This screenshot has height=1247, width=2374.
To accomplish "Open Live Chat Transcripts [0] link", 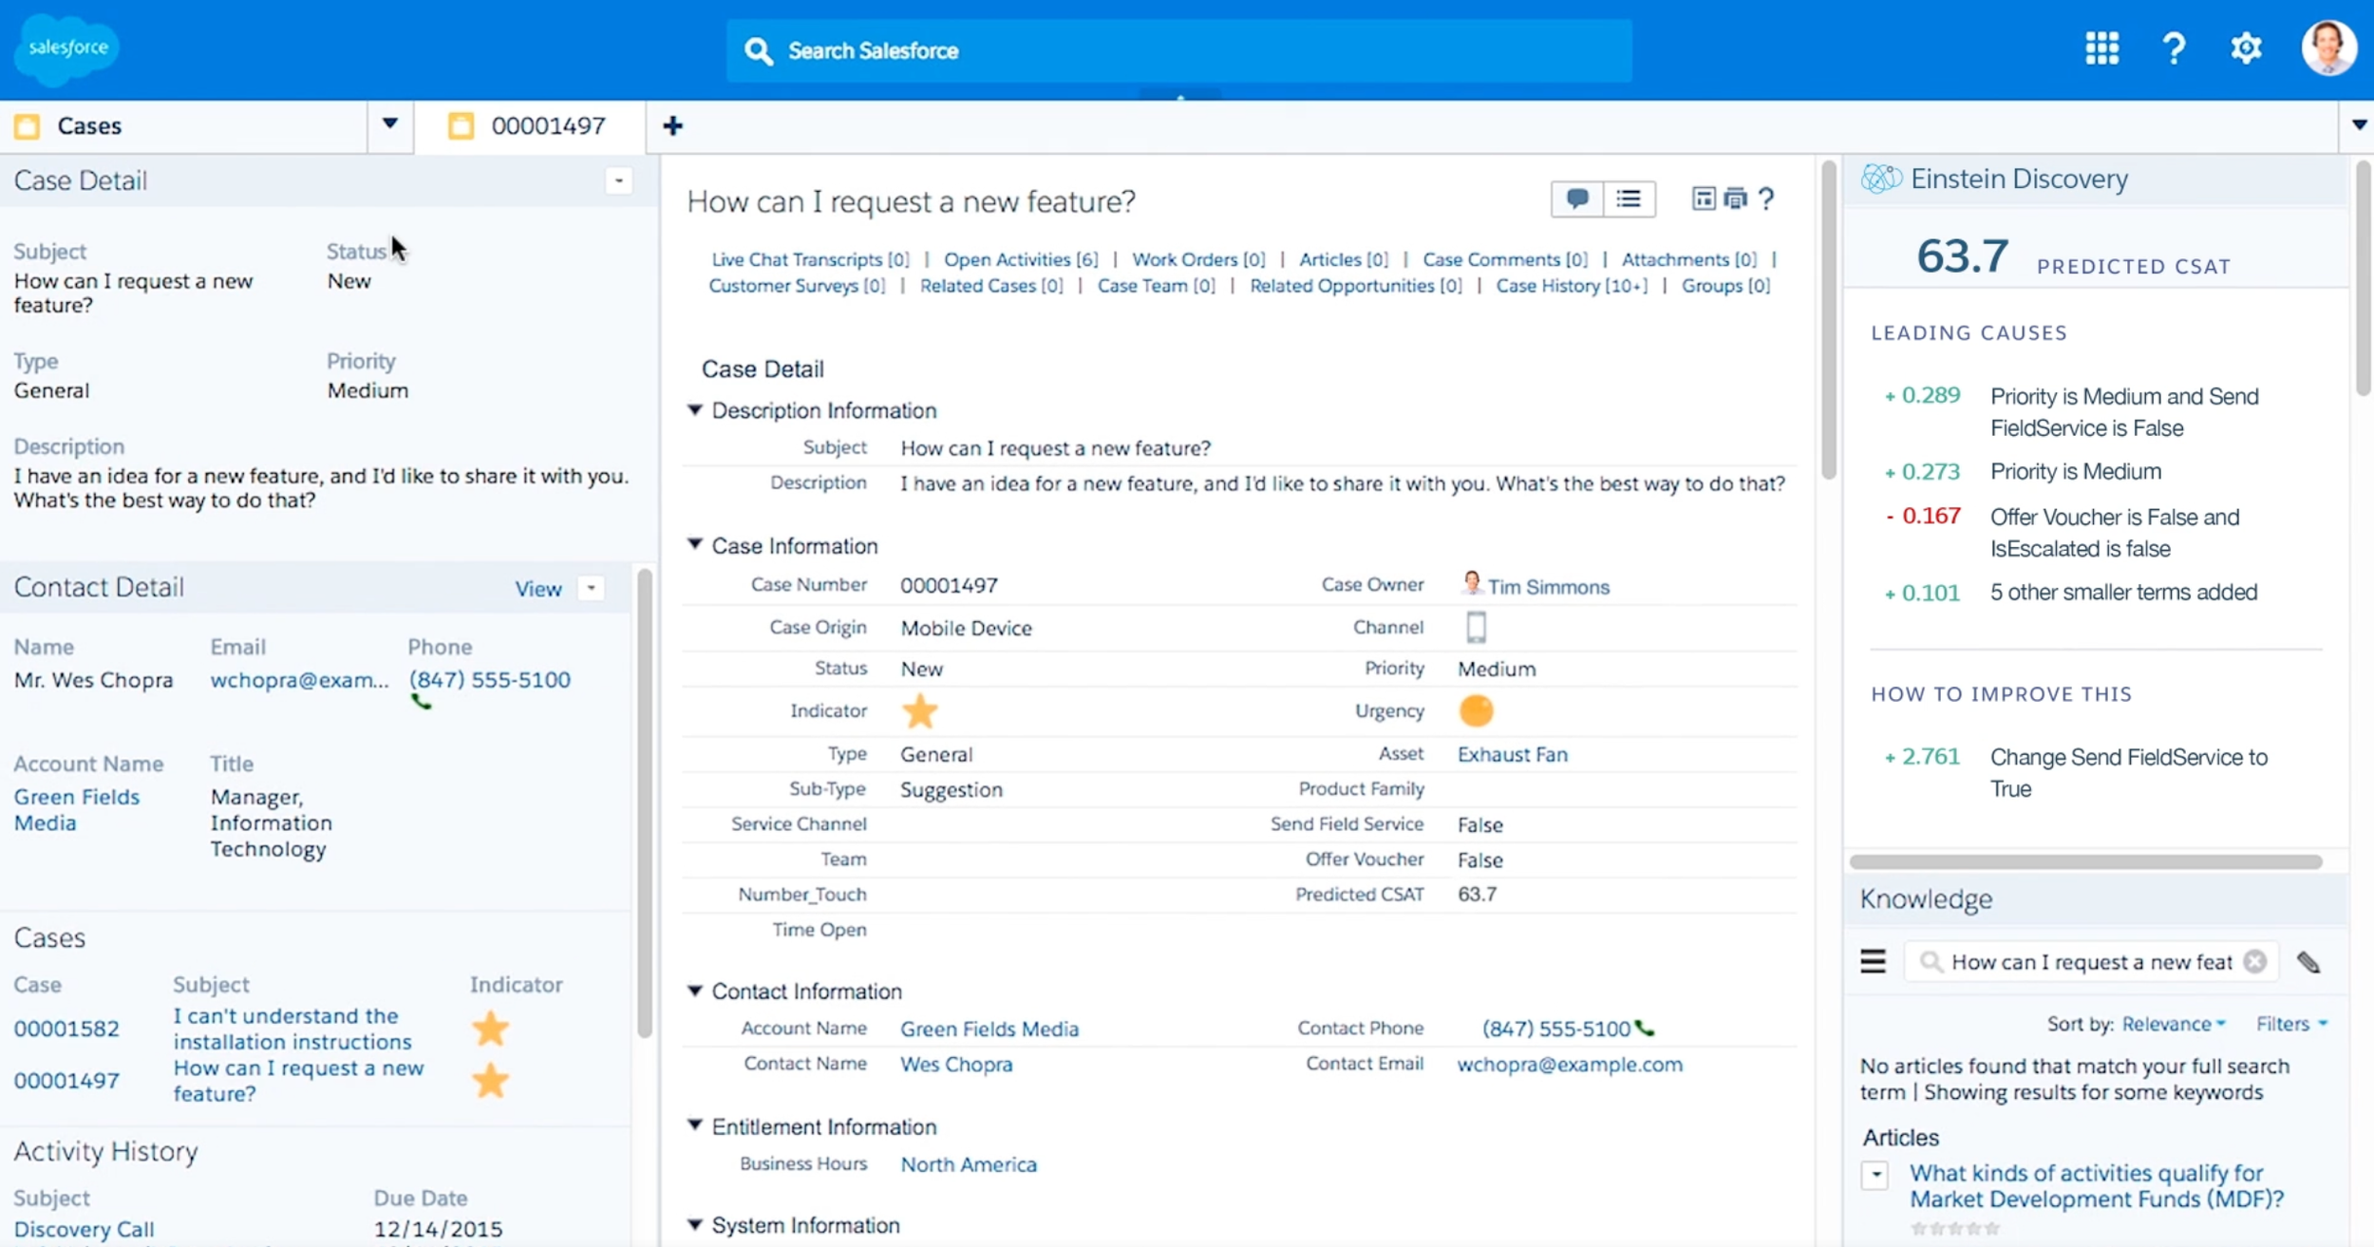I will pyautogui.click(x=810, y=259).
